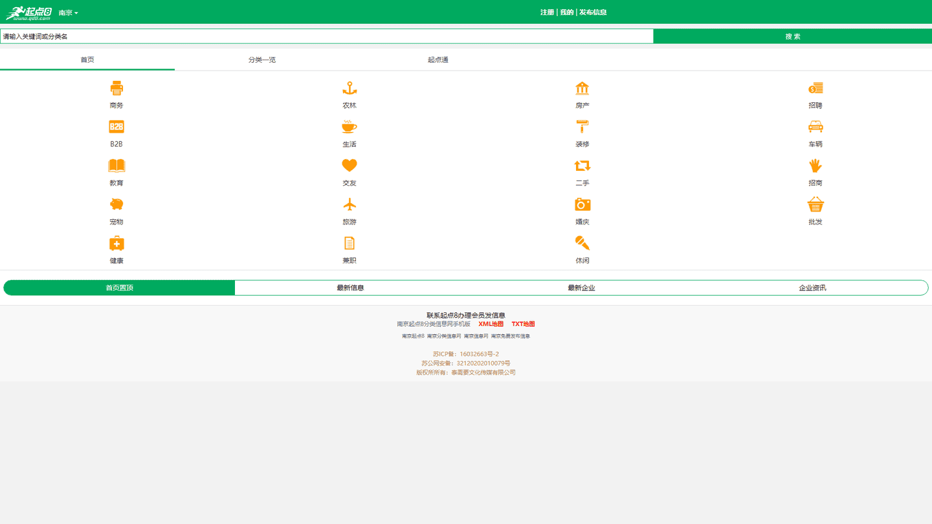
Task: Open the 健康 medical kit icon
Action: [116, 243]
